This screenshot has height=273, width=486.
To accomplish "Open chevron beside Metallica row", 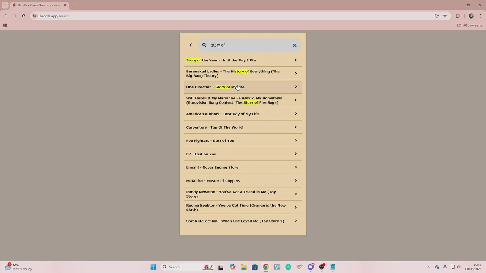I will point(295,180).
